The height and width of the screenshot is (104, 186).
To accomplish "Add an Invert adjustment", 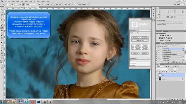I will point(161,40).
